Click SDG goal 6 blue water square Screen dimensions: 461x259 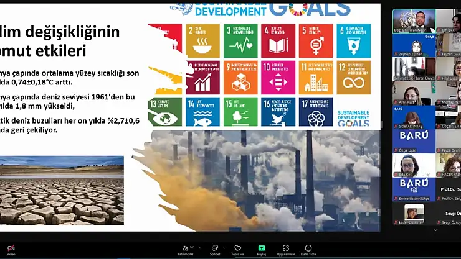point(354,41)
